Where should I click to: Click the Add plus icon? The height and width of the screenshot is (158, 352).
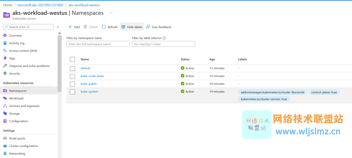[70, 27]
